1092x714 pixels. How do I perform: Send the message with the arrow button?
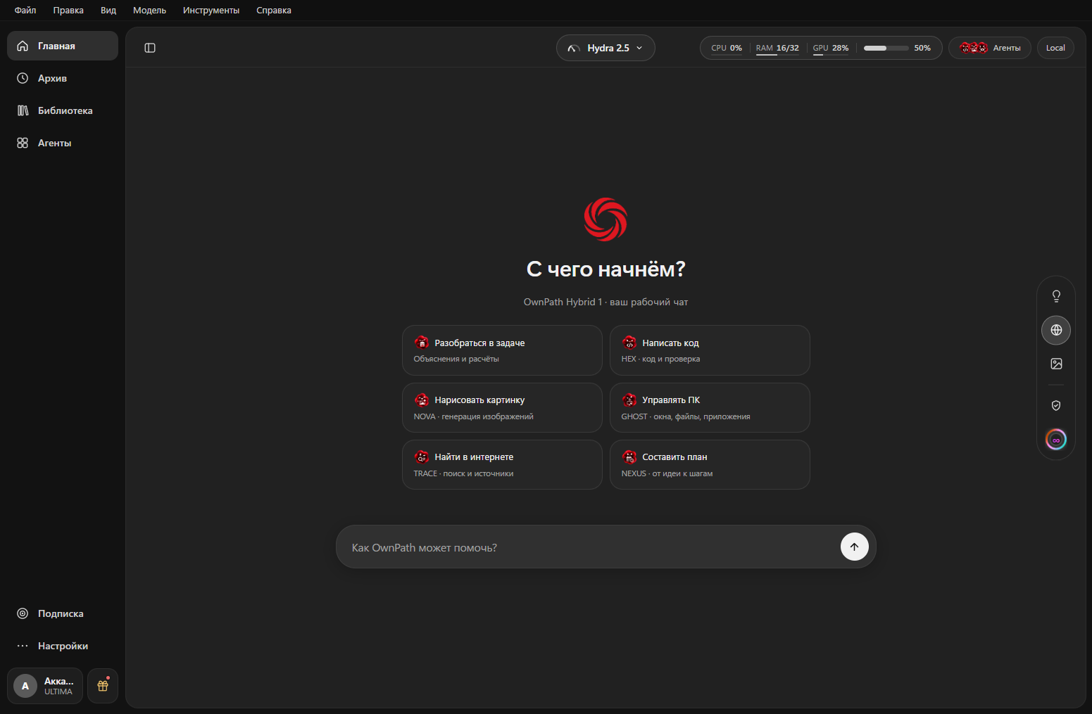[854, 547]
